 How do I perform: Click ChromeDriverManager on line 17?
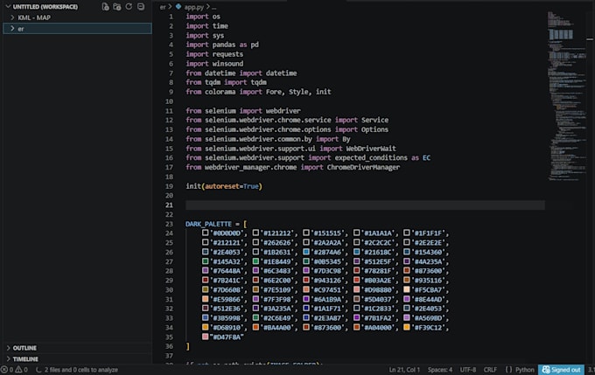tap(363, 167)
